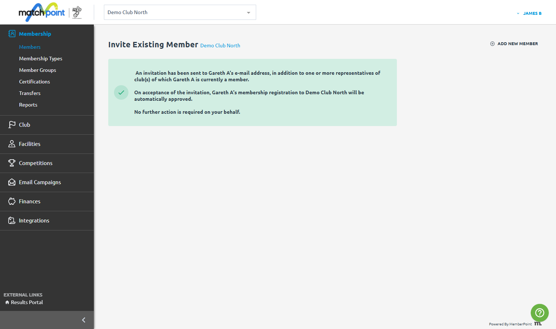556x329 pixels.
Task: Click the Membership section icon
Action: tap(12, 34)
